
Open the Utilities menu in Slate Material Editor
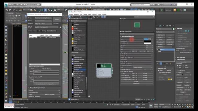104,14
